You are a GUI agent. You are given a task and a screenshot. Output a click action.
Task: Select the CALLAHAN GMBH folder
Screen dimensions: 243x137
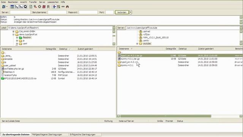(27, 32)
